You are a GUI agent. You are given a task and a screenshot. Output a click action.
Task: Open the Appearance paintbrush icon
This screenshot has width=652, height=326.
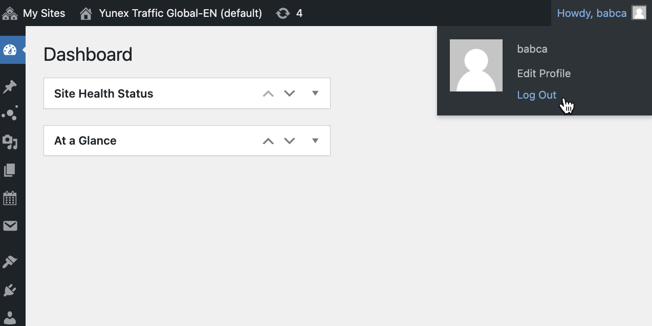(x=10, y=263)
